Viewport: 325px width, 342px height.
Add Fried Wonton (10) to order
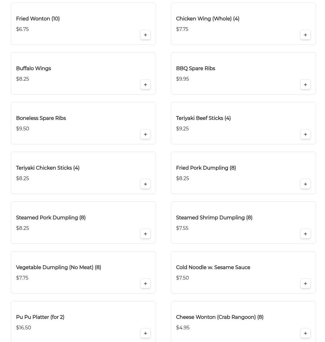coord(145,35)
